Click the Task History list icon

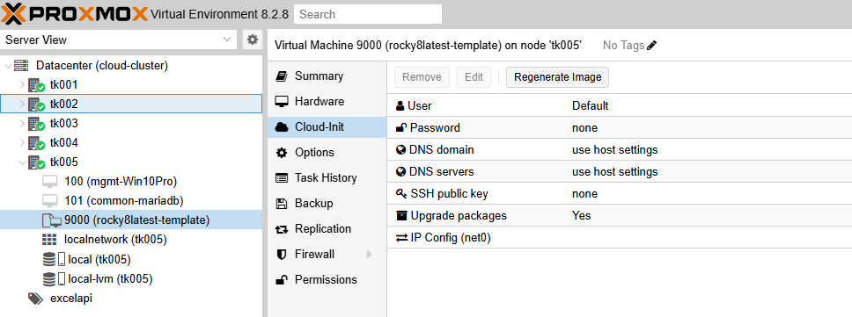point(282,178)
